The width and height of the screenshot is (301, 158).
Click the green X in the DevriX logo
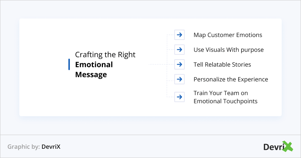287,147
